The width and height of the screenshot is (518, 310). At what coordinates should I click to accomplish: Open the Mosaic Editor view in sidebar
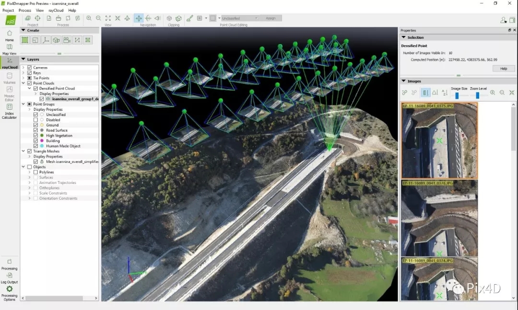[9, 94]
